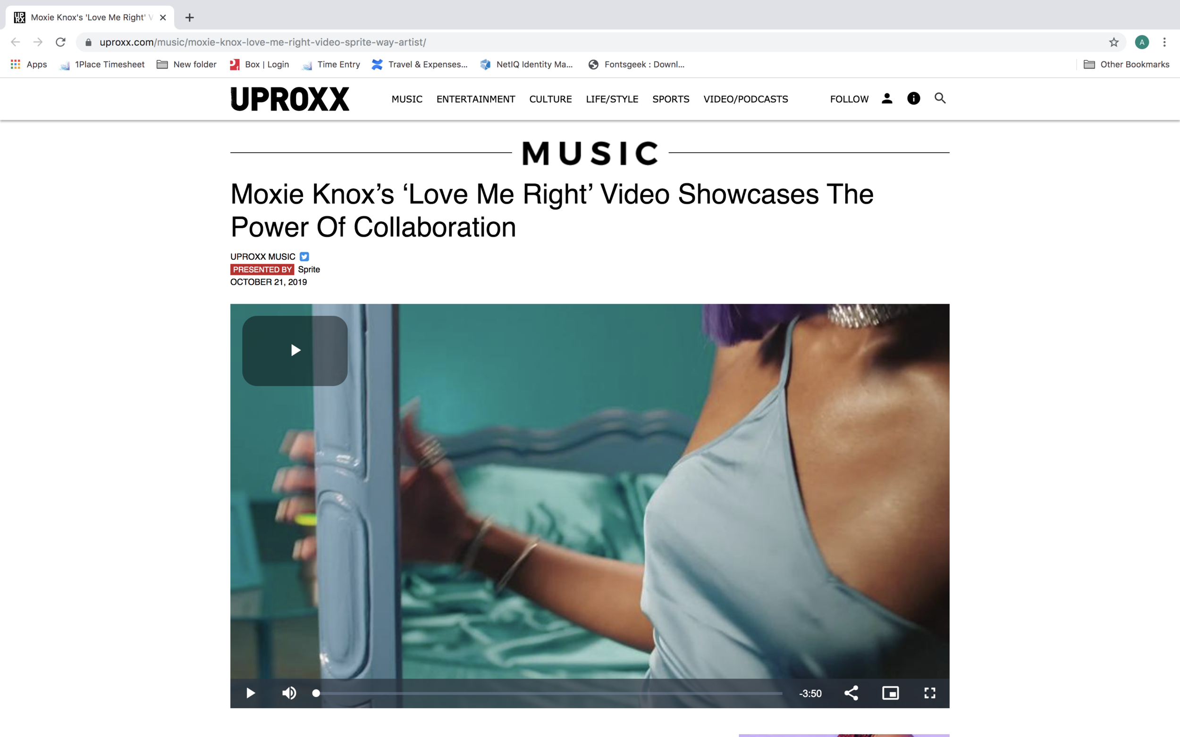Open the UPROXX user account icon
Screen dimensions: 1180x737
point(887,99)
